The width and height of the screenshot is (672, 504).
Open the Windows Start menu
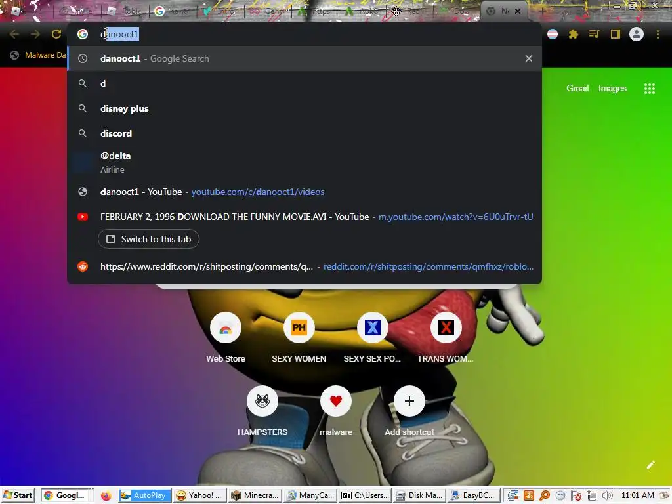[x=18, y=495]
